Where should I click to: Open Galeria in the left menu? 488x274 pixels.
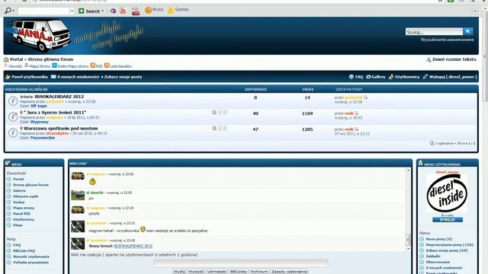coord(19,191)
